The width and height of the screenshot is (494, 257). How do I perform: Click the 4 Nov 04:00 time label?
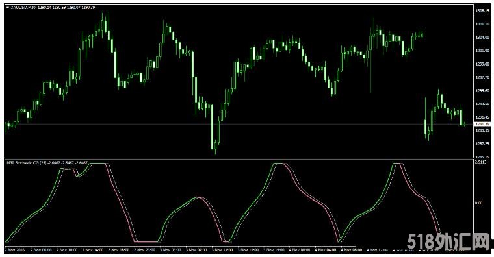coord(325,250)
